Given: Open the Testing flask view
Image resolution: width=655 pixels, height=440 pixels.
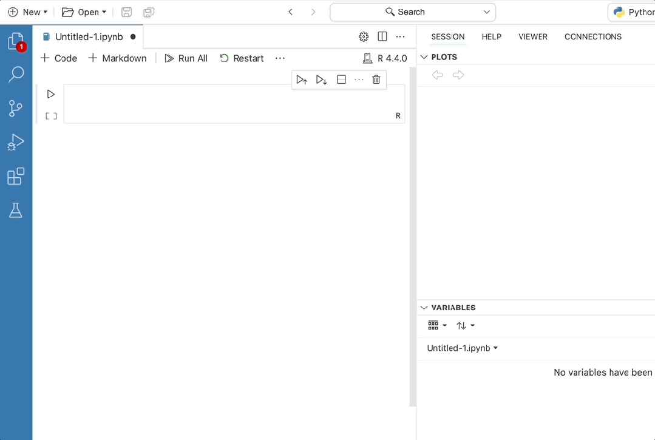Looking at the screenshot, I should coord(16,211).
